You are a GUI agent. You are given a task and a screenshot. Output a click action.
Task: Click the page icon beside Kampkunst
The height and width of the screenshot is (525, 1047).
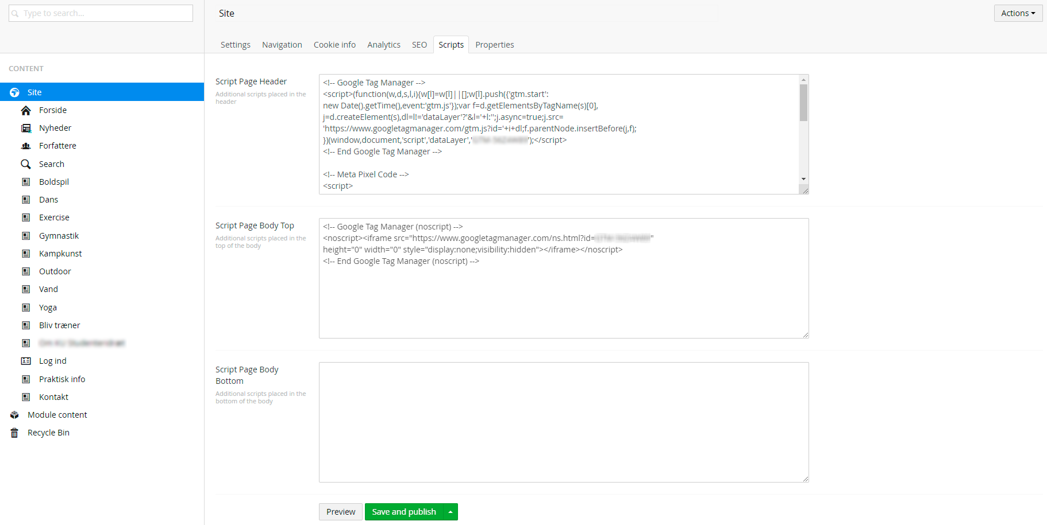26,254
